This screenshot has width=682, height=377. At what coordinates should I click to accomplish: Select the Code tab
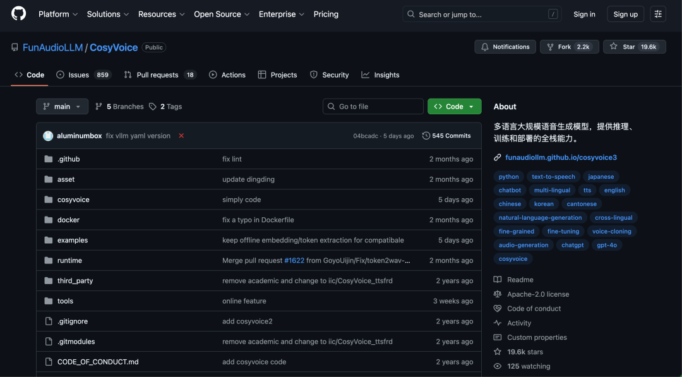[x=30, y=75]
